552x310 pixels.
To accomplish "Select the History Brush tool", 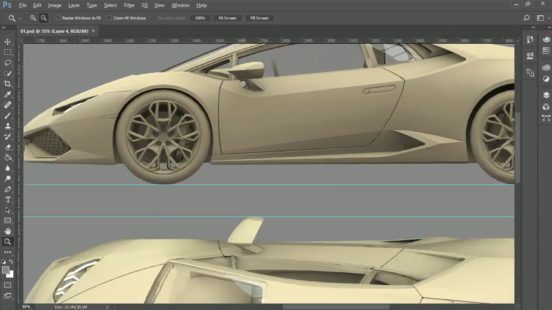I will (8, 136).
